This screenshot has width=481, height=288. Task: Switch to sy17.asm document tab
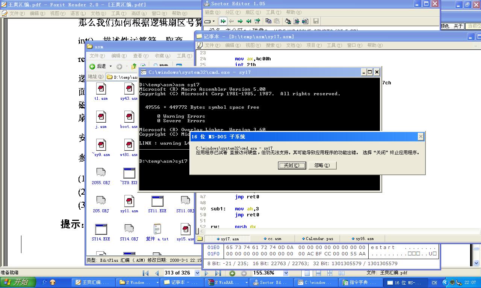pos(227,238)
